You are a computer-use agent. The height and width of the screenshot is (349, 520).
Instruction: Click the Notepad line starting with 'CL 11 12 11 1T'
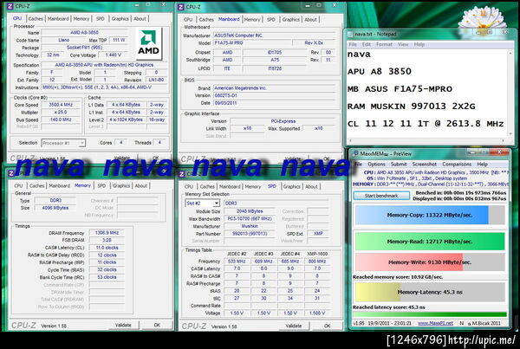pos(426,124)
